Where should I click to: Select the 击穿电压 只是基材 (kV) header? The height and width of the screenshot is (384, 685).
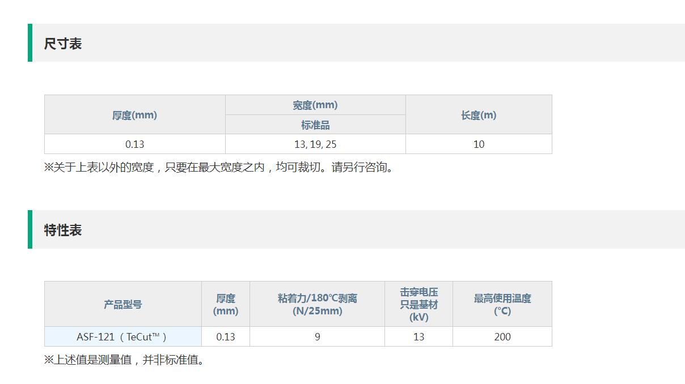tap(418, 304)
